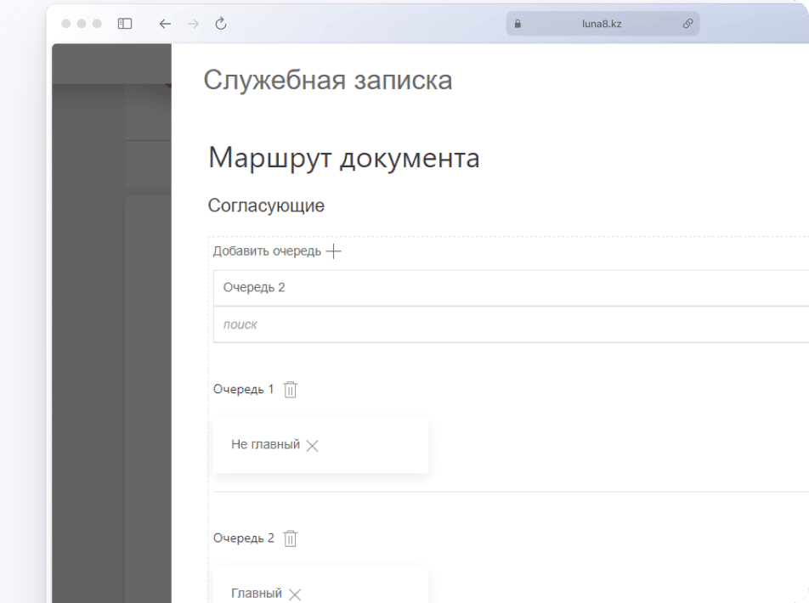Go back to the previous page

[166, 24]
